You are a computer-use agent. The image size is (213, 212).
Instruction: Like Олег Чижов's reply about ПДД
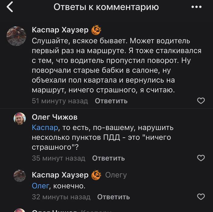[x=201, y=158]
